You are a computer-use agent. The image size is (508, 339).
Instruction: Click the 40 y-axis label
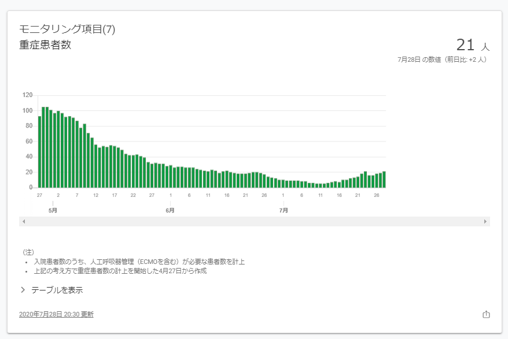pyautogui.click(x=29, y=157)
